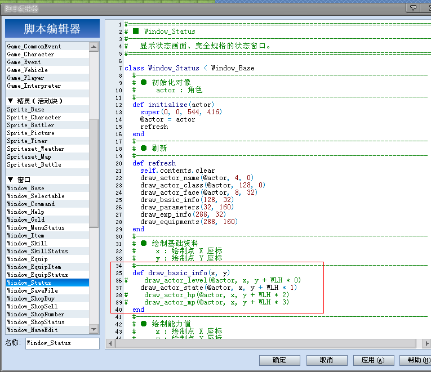Viewport: 431px width, 372px height.
Task: Click the 帮助(H) button
Action: (x=416, y=360)
